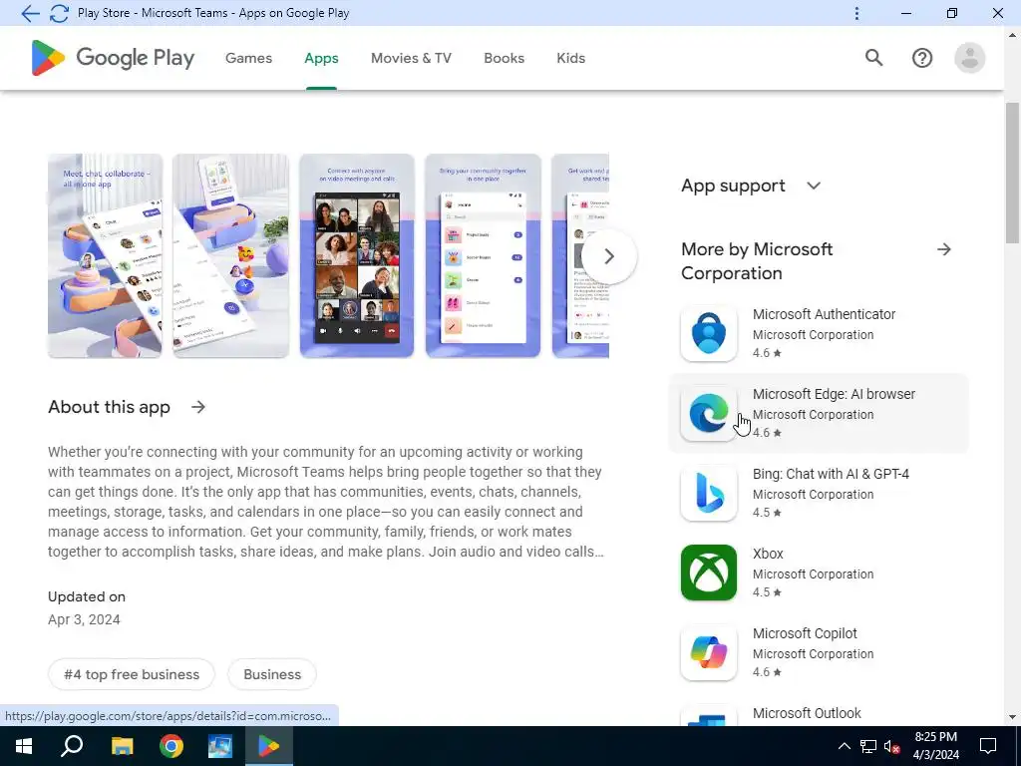
Task: Show hidden system tray icons
Action: pos(844,746)
